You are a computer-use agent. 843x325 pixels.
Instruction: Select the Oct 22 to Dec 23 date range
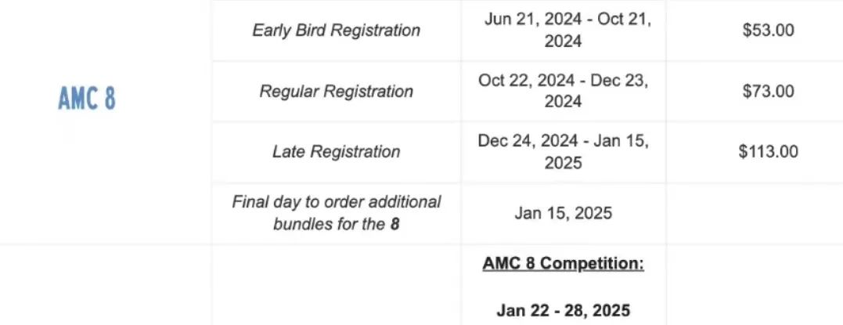pyautogui.click(x=563, y=91)
